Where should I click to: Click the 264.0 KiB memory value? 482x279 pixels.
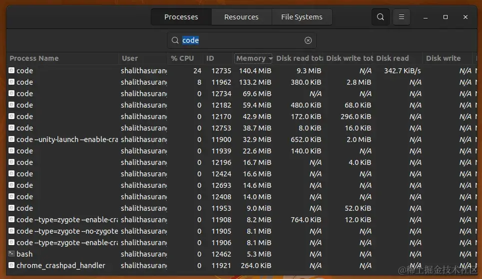point(256,266)
